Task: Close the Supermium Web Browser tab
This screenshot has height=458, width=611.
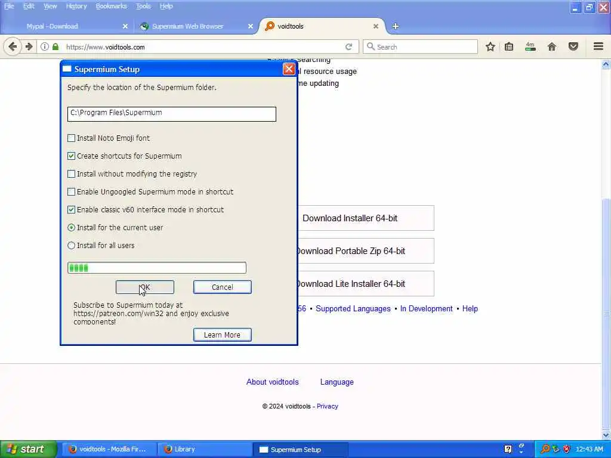Action: point(251,26)
